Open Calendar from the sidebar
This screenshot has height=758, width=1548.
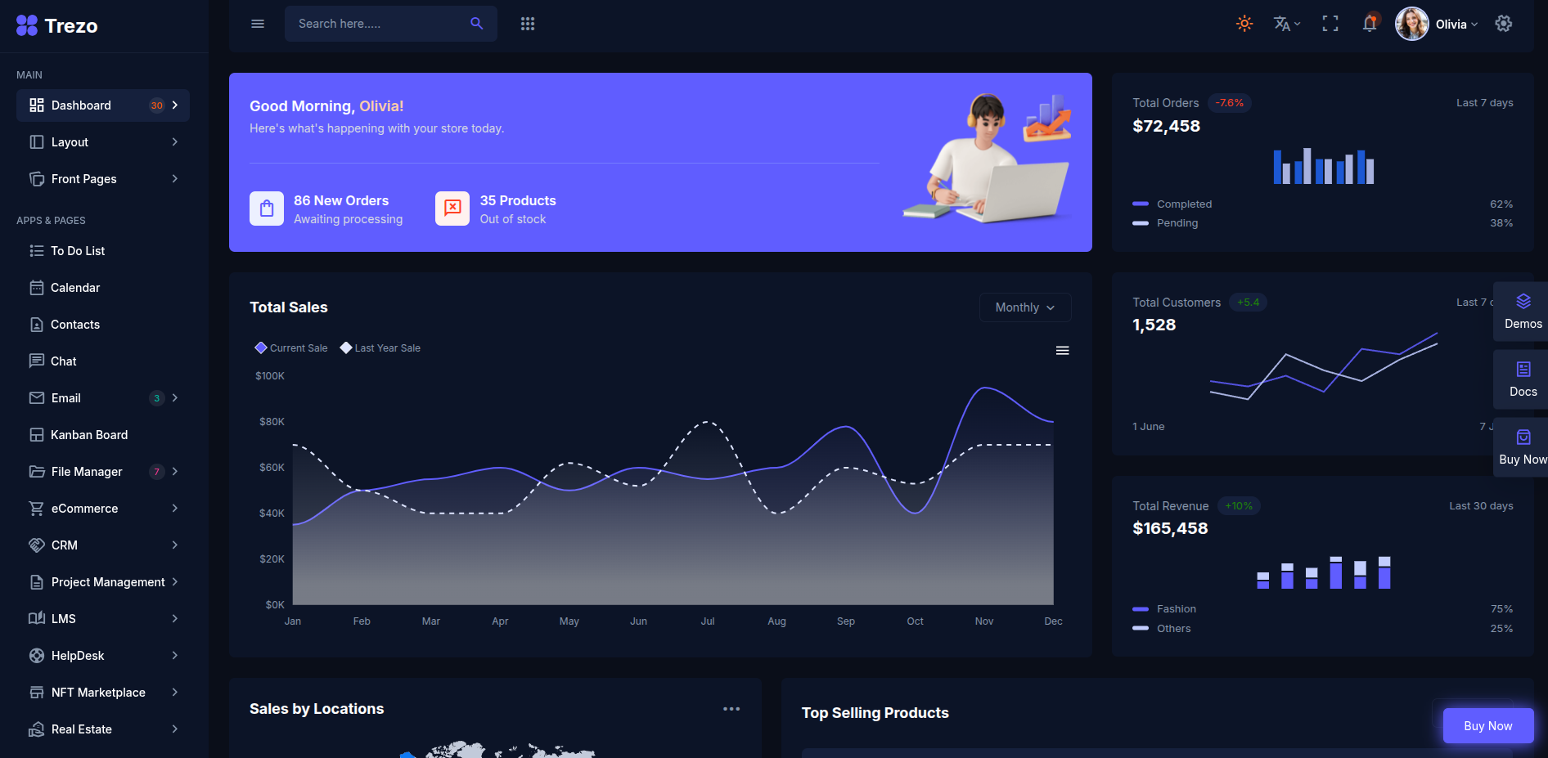tap(75, 288)
